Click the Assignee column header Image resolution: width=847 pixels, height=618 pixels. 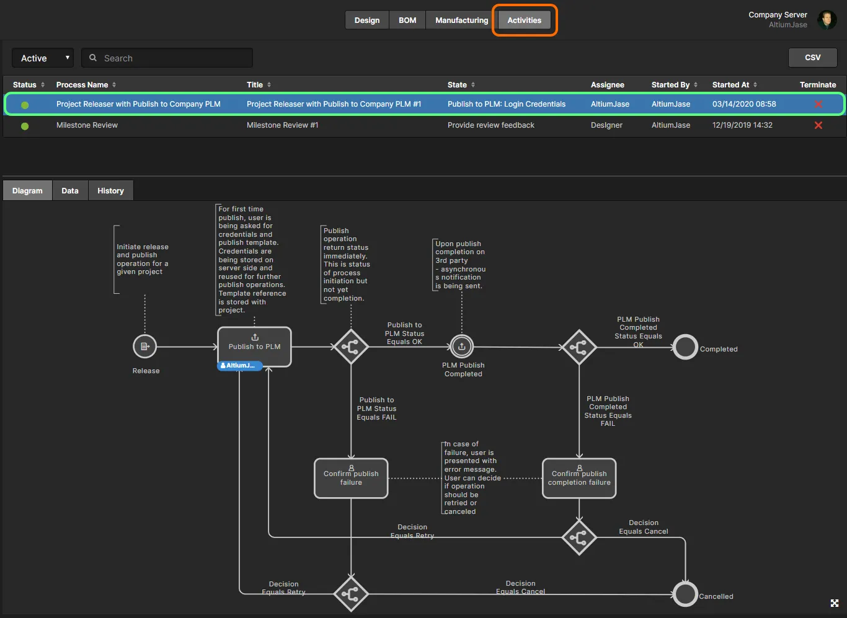607,85
